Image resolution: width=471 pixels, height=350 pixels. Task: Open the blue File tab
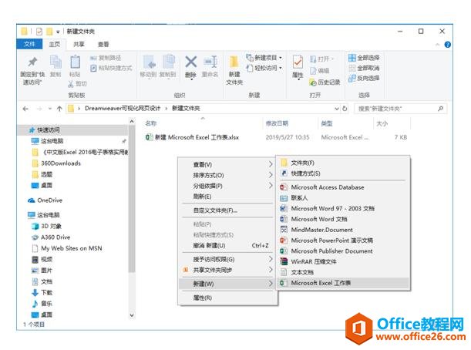point(29,44)
